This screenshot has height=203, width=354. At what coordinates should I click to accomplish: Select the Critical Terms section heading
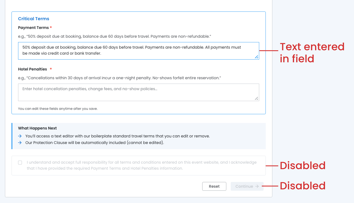pyautogui.click(x=34, y=19)
